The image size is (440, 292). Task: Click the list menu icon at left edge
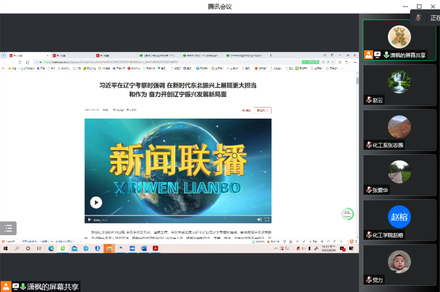pos(8,228)
